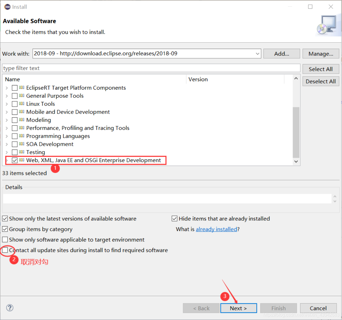This screenshot has width=342, height=320.
Task: Click the Details area scroll up arrow
Action: click(335, 197)
